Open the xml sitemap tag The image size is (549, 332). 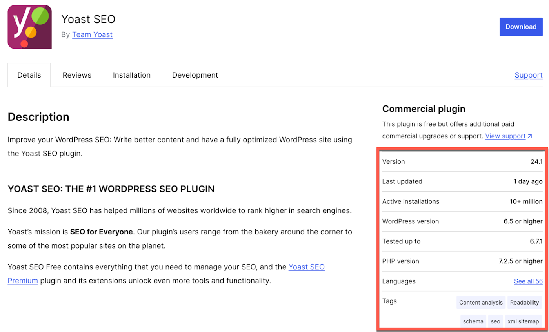pyautogui.click(x=524, y=321)
